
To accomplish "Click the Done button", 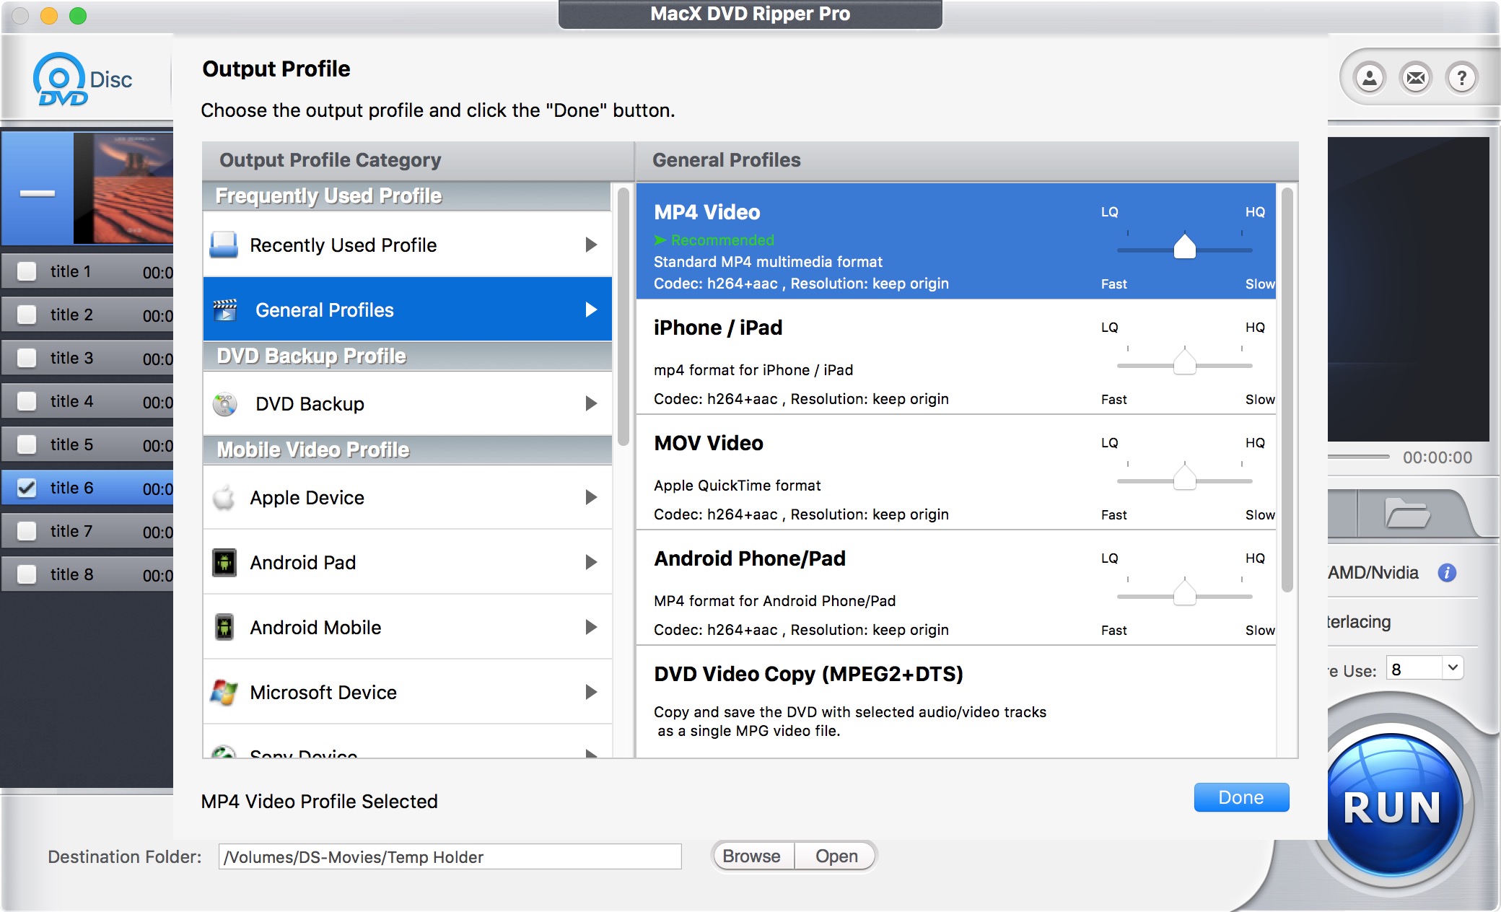I will click(1240, 797).
